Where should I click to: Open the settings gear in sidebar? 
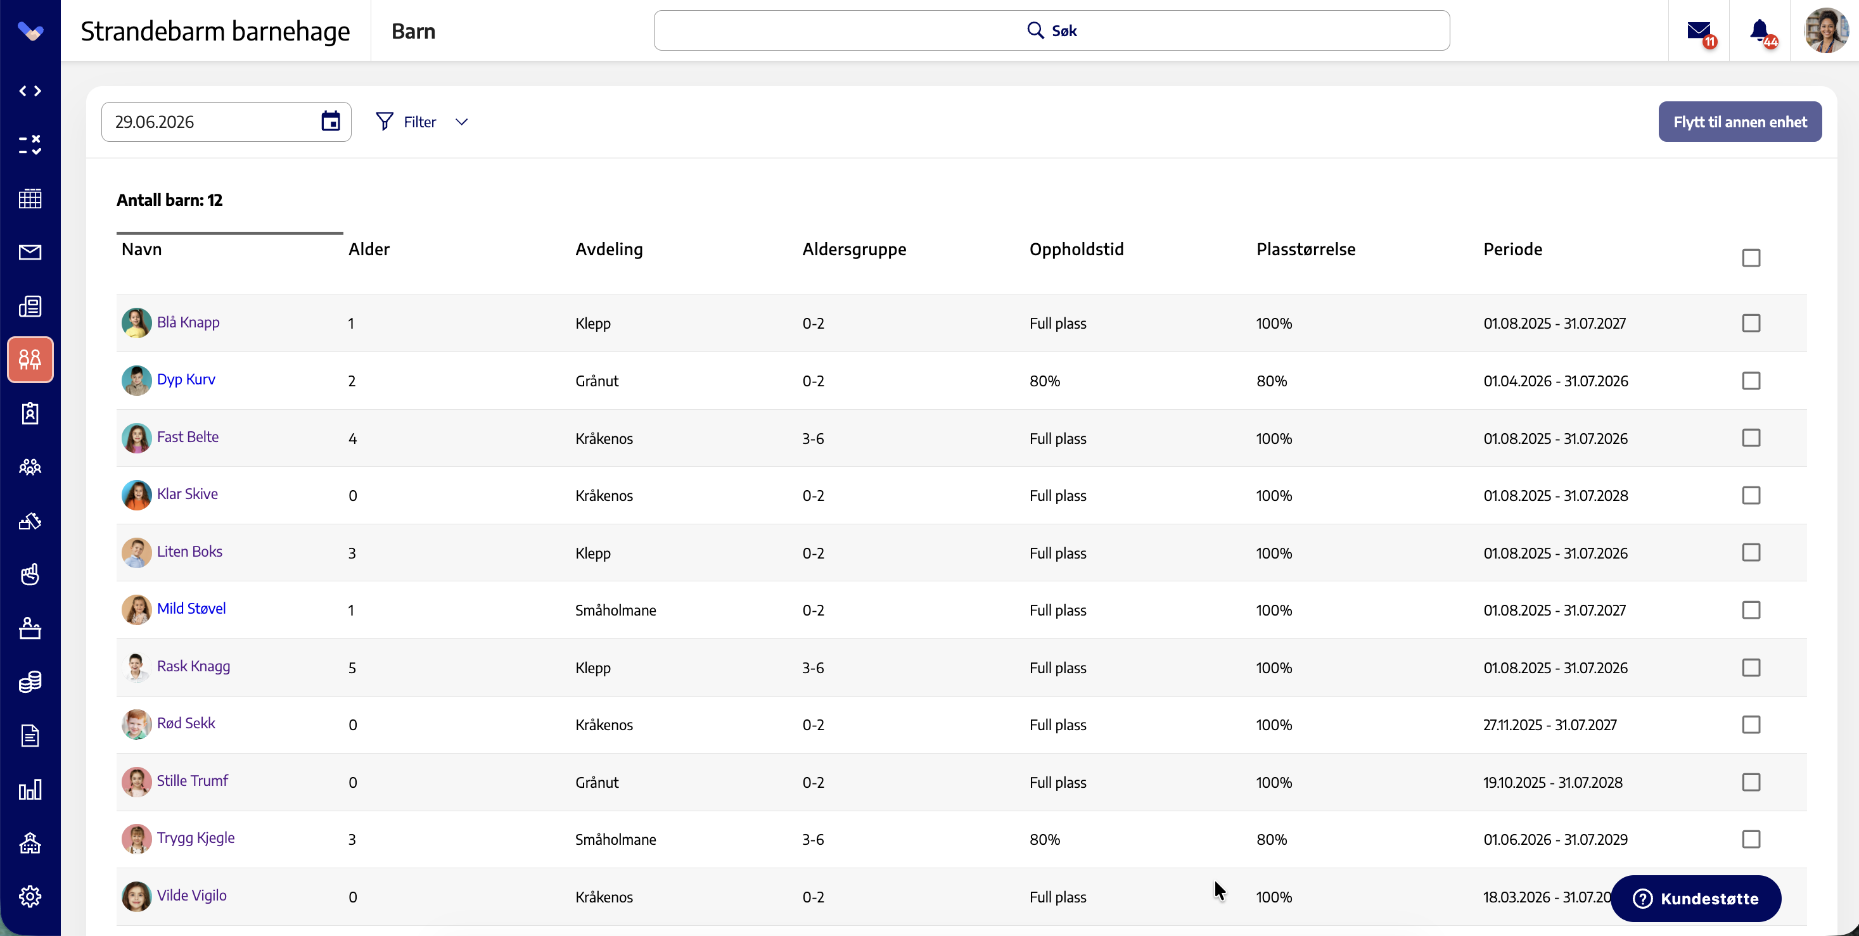click(x=30, y=896)
